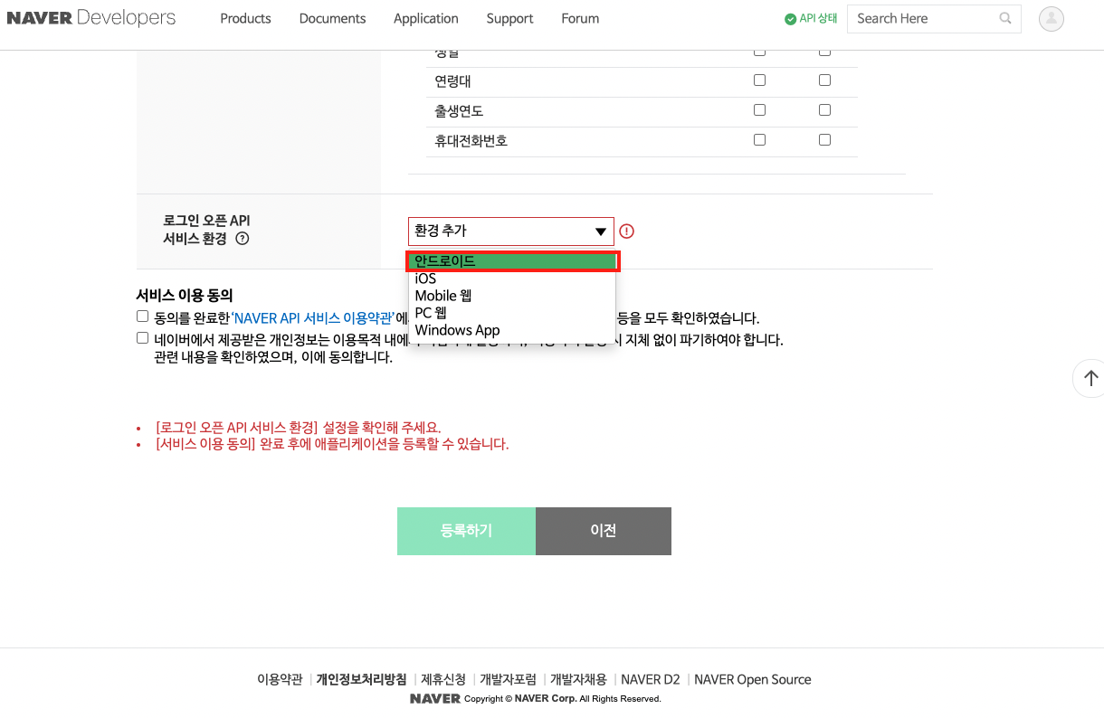Viewport: 1104px width, 718px height.
Task: Open the Documents menu
Action: pyautogui.click(x=332, y=18)
